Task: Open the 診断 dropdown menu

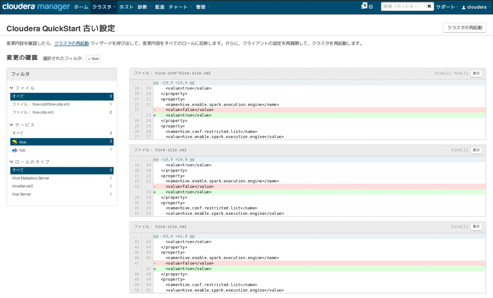Action: (x=144, y=7)
